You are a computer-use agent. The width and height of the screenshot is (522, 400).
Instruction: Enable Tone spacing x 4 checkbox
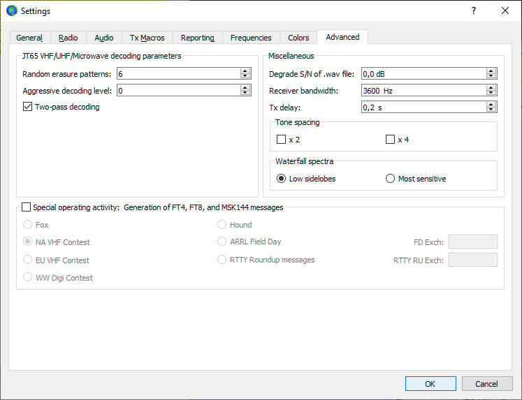(391, 140)
